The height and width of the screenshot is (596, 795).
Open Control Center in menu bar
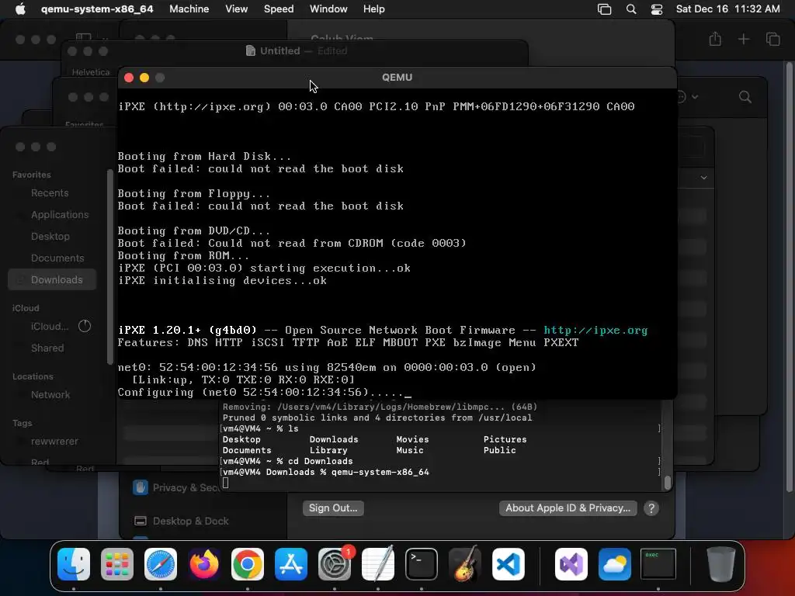tap(657, 9)
